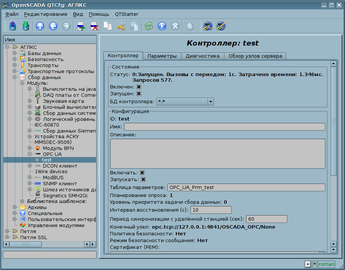345x270 pixels.
Task: Expand the 'ModBUS' module tree node
Action: pyautogui.click(x=29, y=177)
